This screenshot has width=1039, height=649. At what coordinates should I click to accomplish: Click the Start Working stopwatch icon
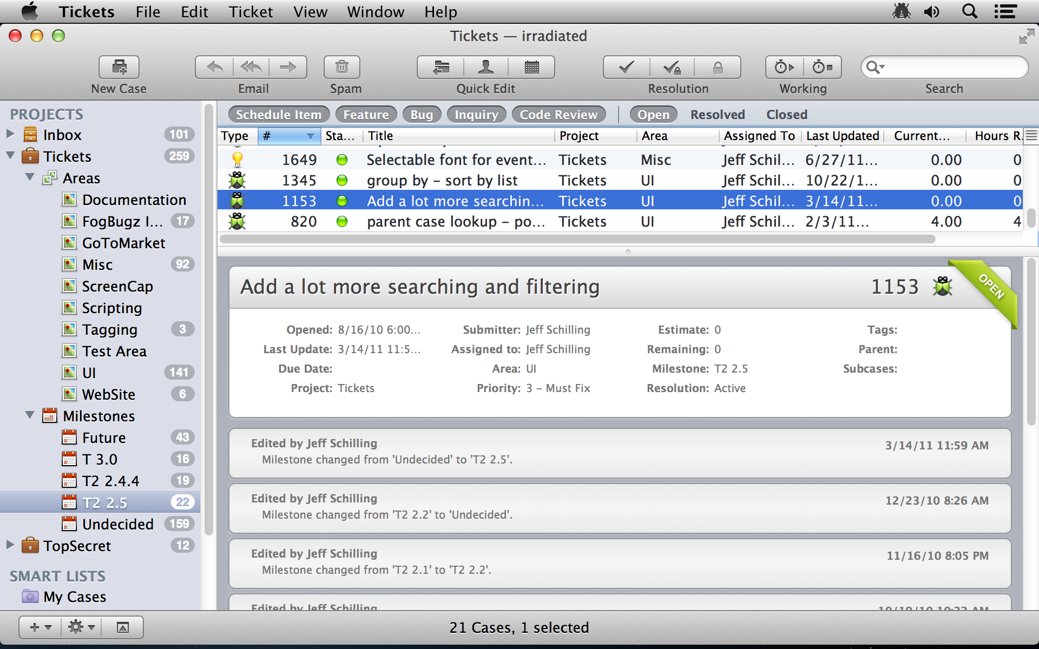(x=784, y=67)
